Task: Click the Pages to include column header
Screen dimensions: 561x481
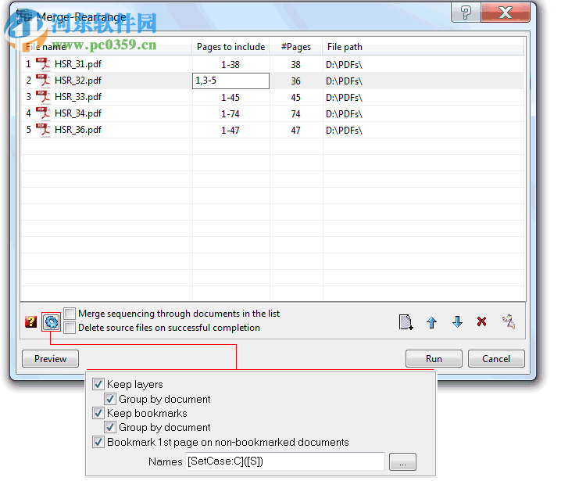Action: click(x=230, y=47)
